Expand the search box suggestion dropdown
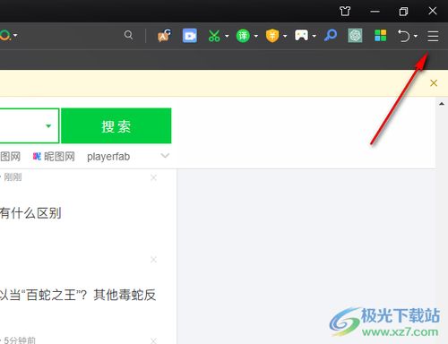Viewport: 448px width, 344px height. tap(48, 126)
